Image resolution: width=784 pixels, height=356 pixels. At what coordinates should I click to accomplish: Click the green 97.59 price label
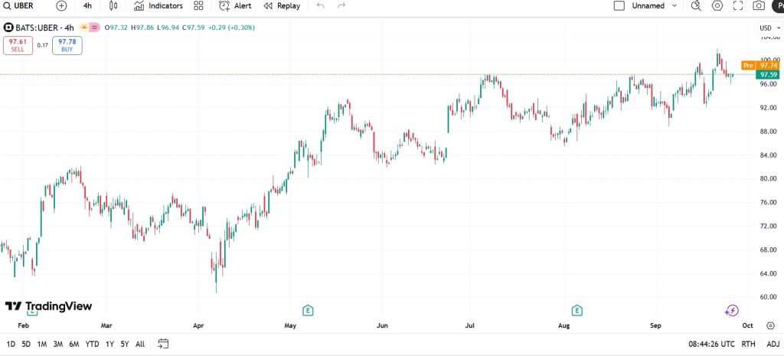click(x=767, y=74)
